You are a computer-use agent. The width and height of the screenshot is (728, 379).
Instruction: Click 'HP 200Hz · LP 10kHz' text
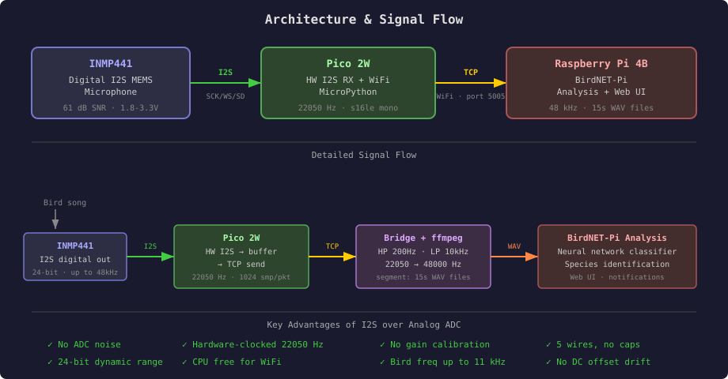tap(423, 252)
